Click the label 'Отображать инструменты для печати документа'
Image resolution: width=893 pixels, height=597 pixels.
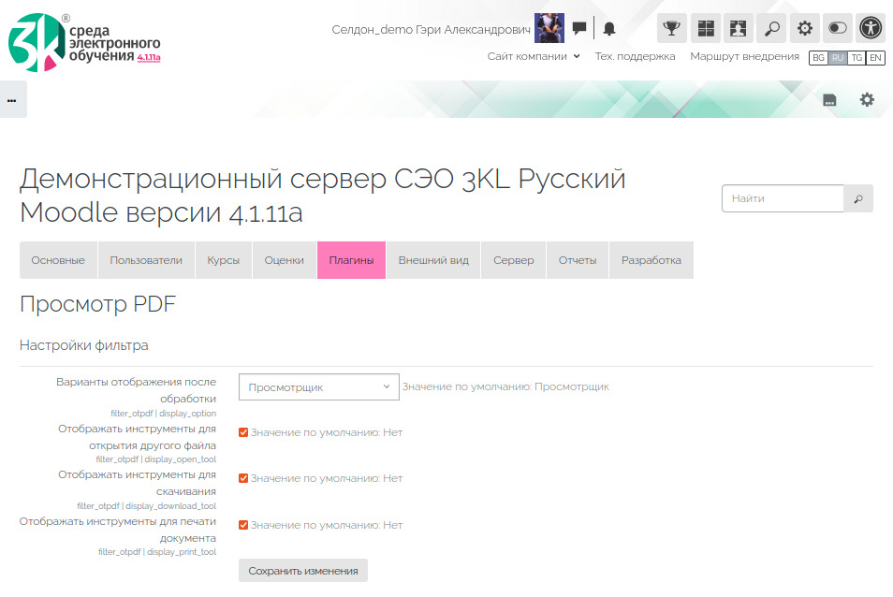(x=118, y=530)
